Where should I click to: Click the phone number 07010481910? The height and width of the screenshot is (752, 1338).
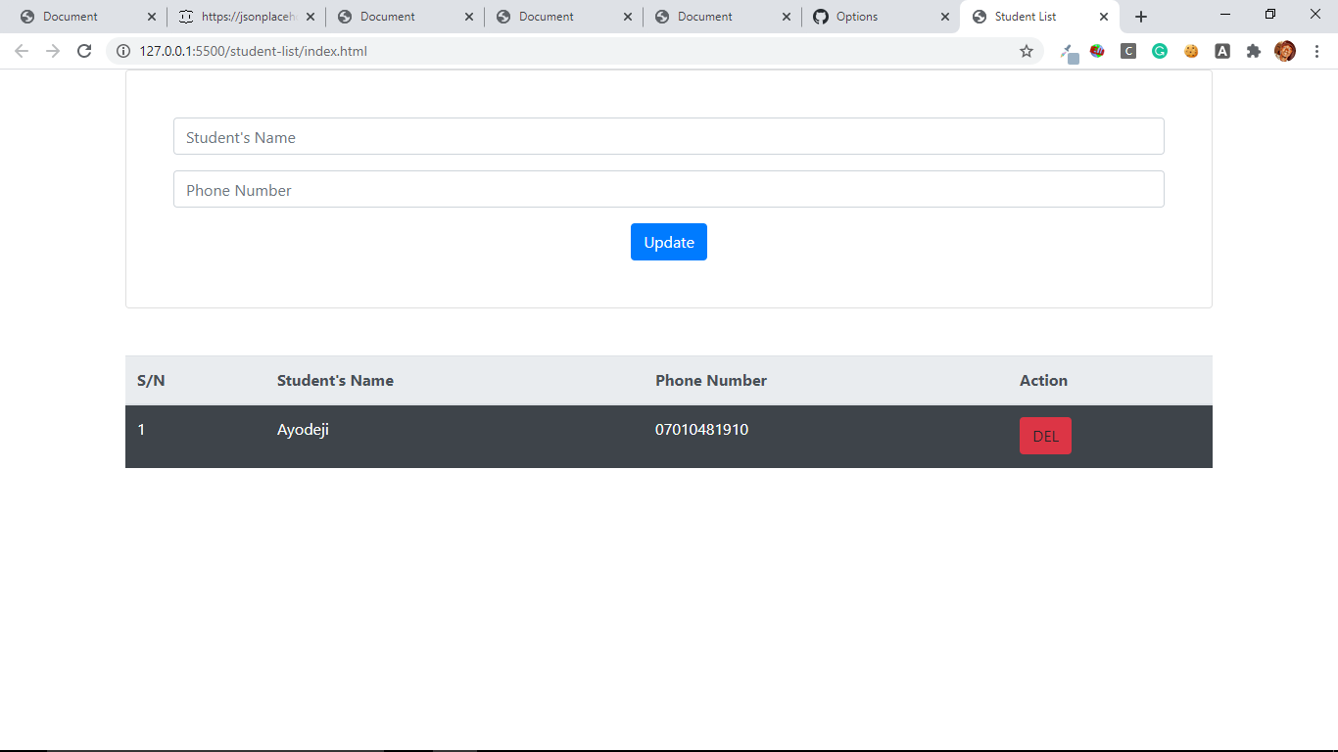[x=701, y=429]
